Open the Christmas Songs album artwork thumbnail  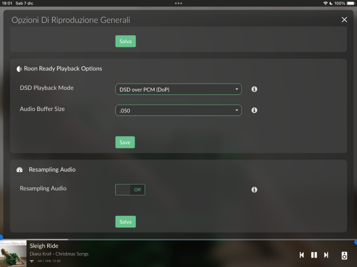pyautogui.click(x=13, y=254)
